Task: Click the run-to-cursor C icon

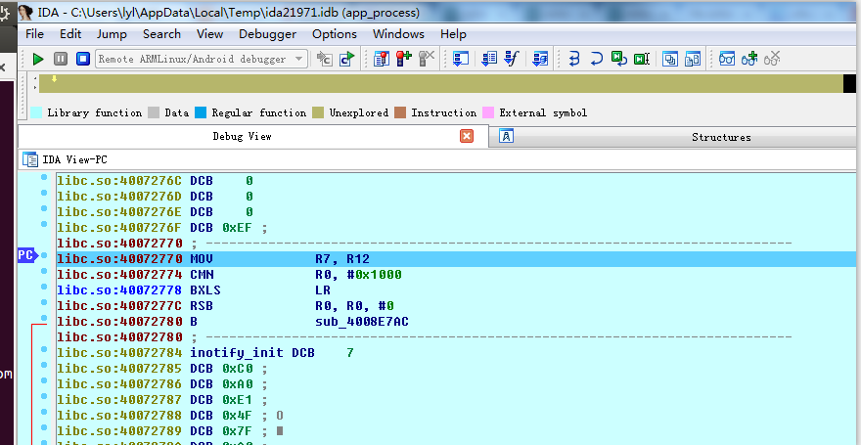Action: coord(347,59)
